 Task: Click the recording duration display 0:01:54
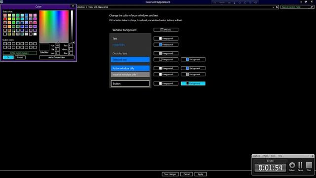point(270,168)
